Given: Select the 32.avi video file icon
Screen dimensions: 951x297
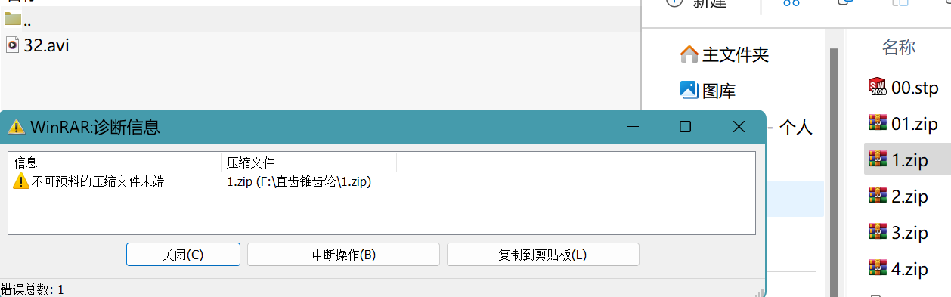Looking at the screenshot, I should 13,45.
